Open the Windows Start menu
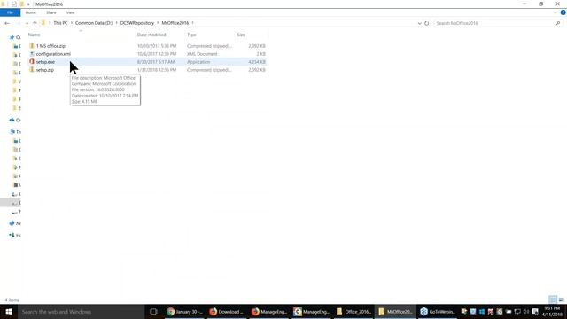 pos(9,312)
